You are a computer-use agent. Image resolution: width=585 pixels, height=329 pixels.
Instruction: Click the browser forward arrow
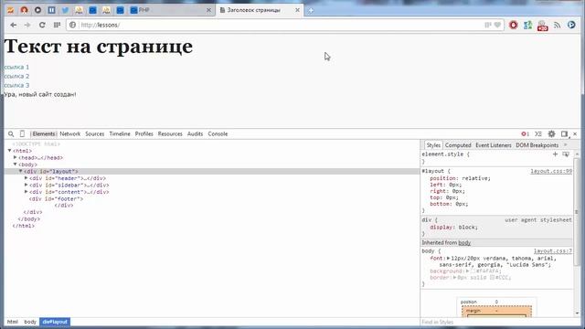coord(27,25)
